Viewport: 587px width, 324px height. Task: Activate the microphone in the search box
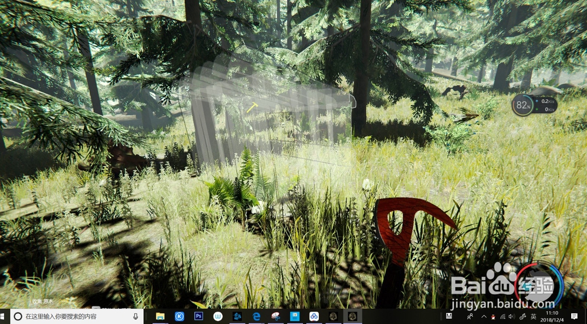point(136,316)
